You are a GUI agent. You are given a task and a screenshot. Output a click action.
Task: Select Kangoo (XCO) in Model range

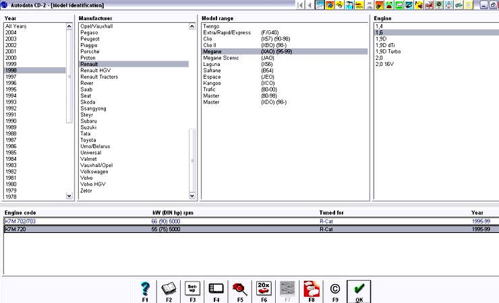click(x=285, y=83)
